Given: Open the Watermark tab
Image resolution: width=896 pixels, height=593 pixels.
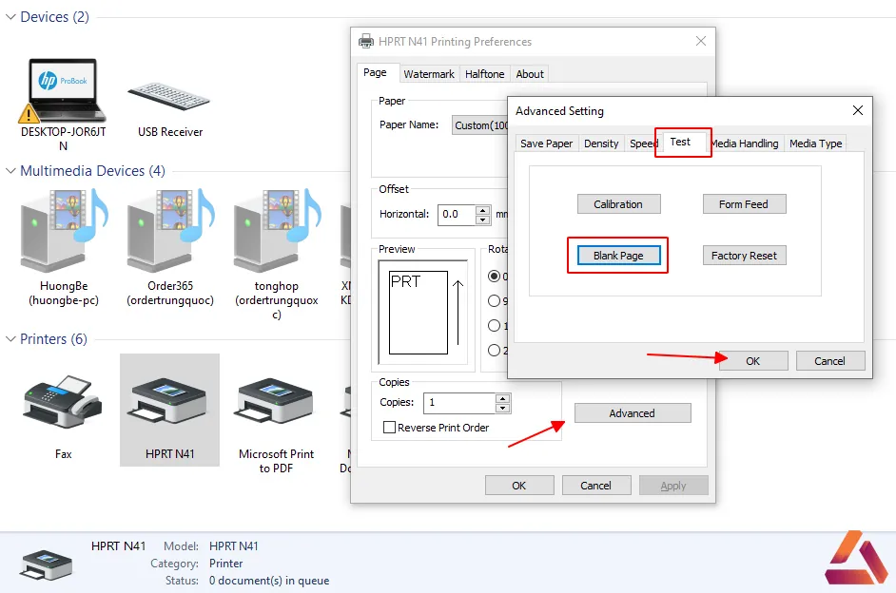Looking at the screenshot, I should click(429, 74).
